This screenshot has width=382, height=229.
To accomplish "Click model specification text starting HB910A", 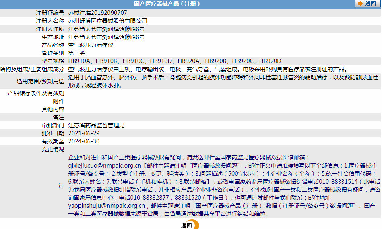I will [174, 61].
